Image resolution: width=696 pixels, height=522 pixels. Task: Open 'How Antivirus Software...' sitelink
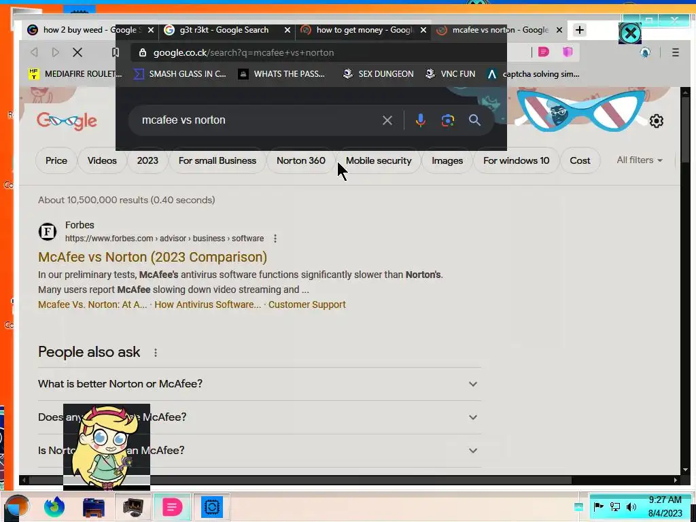(208, 304)
